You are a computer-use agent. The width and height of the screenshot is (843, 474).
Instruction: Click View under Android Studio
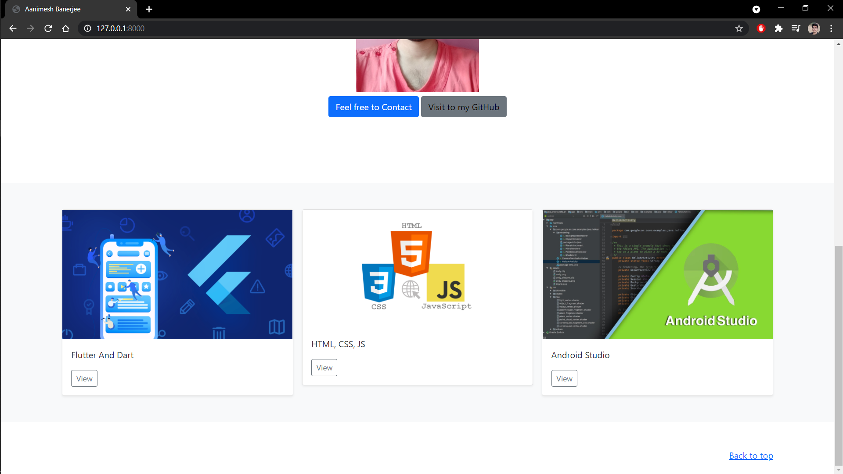coord(564,378)
